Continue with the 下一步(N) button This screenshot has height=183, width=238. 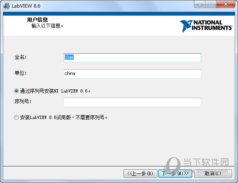[x=175, y=173]
